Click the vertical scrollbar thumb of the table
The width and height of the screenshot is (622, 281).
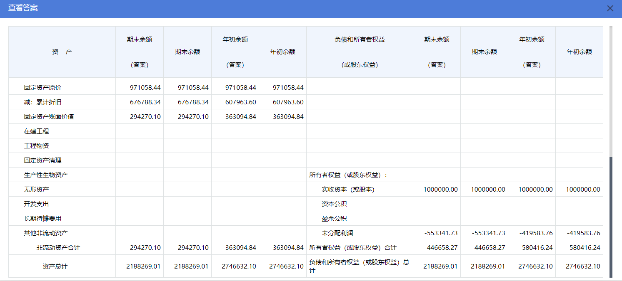[611, 216]
